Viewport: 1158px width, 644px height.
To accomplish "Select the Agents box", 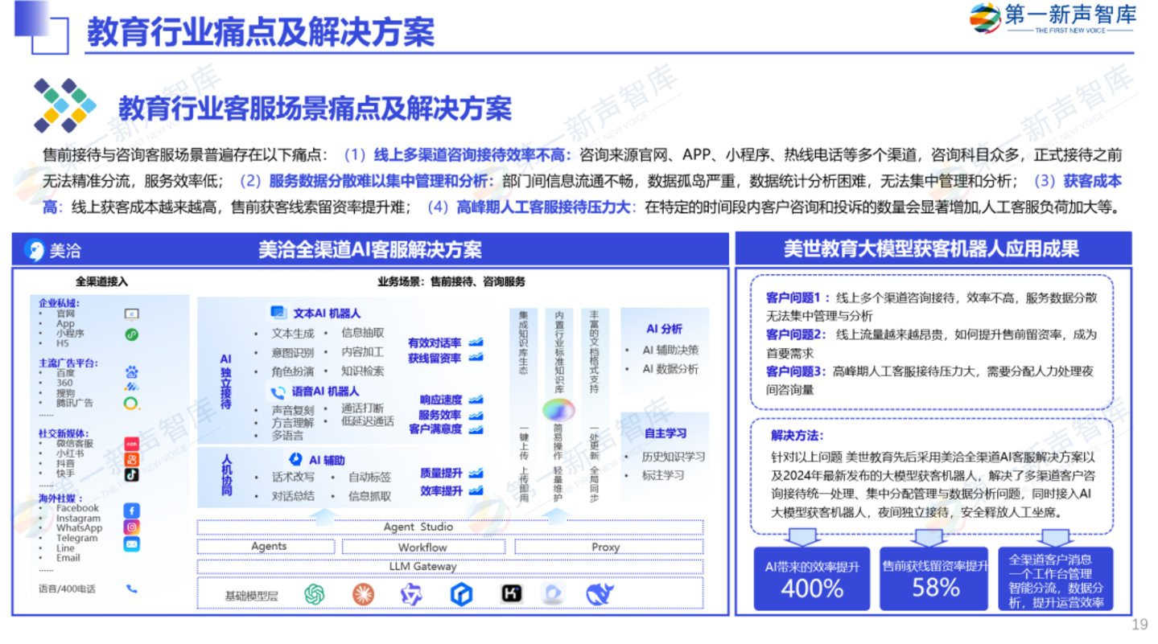I will click(269, 547).
